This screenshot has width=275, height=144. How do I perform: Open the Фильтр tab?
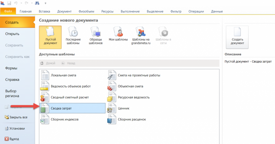[176, 11]
